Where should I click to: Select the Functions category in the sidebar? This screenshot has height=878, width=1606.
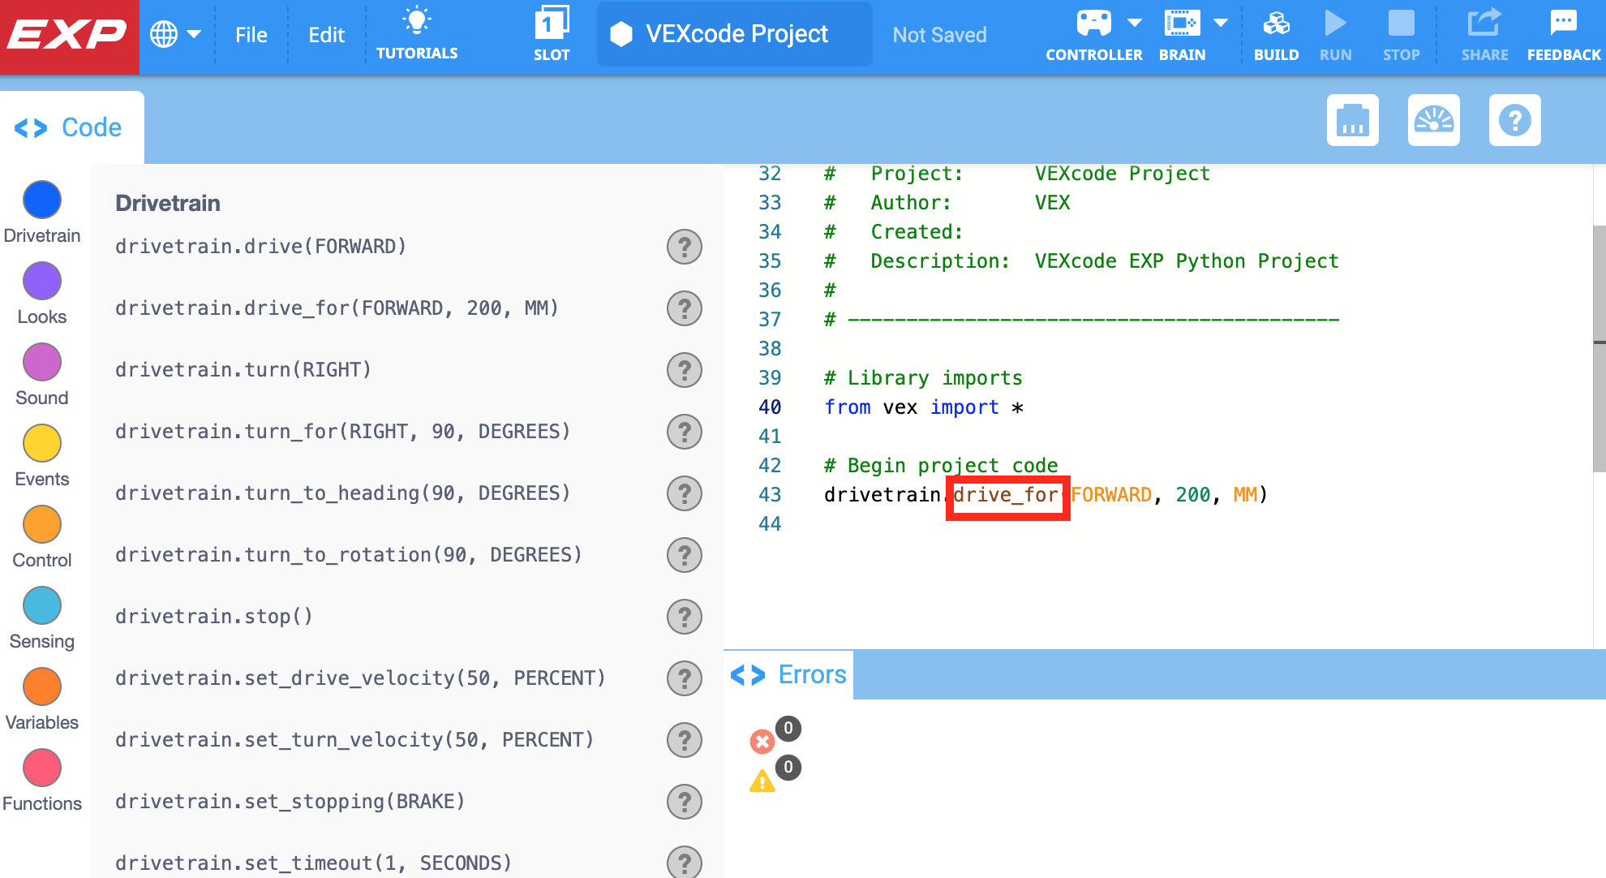point(42,768)
